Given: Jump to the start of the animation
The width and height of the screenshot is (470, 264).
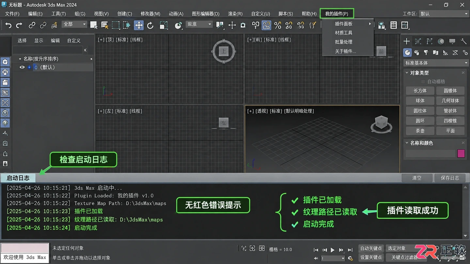Looking at the screenshot, I should 316,250.
